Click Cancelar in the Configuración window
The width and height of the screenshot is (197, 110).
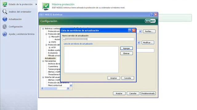133,93
